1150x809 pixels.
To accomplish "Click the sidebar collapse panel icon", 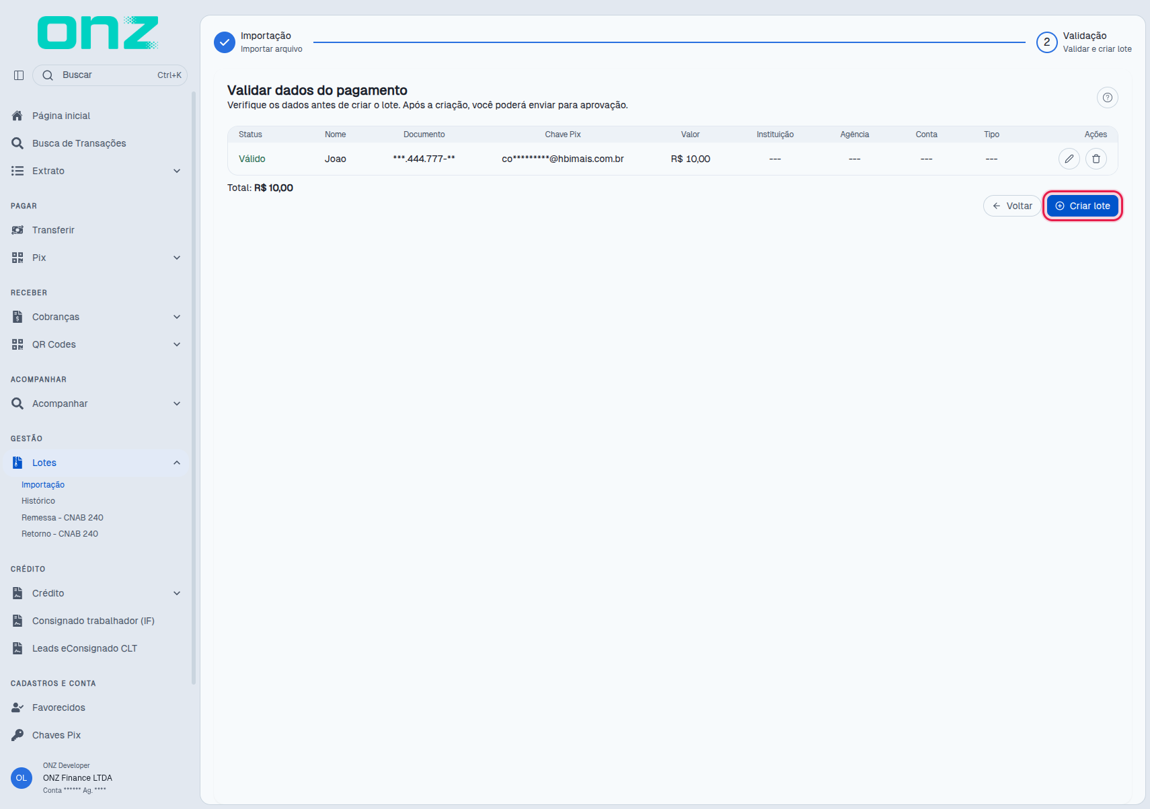I will pyautogui.click(x=19, y=75).
